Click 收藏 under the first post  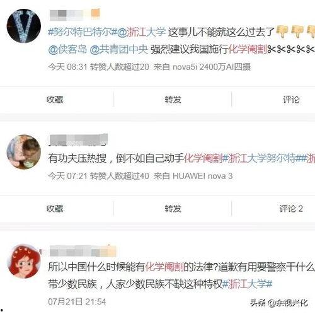pos(55,100)
